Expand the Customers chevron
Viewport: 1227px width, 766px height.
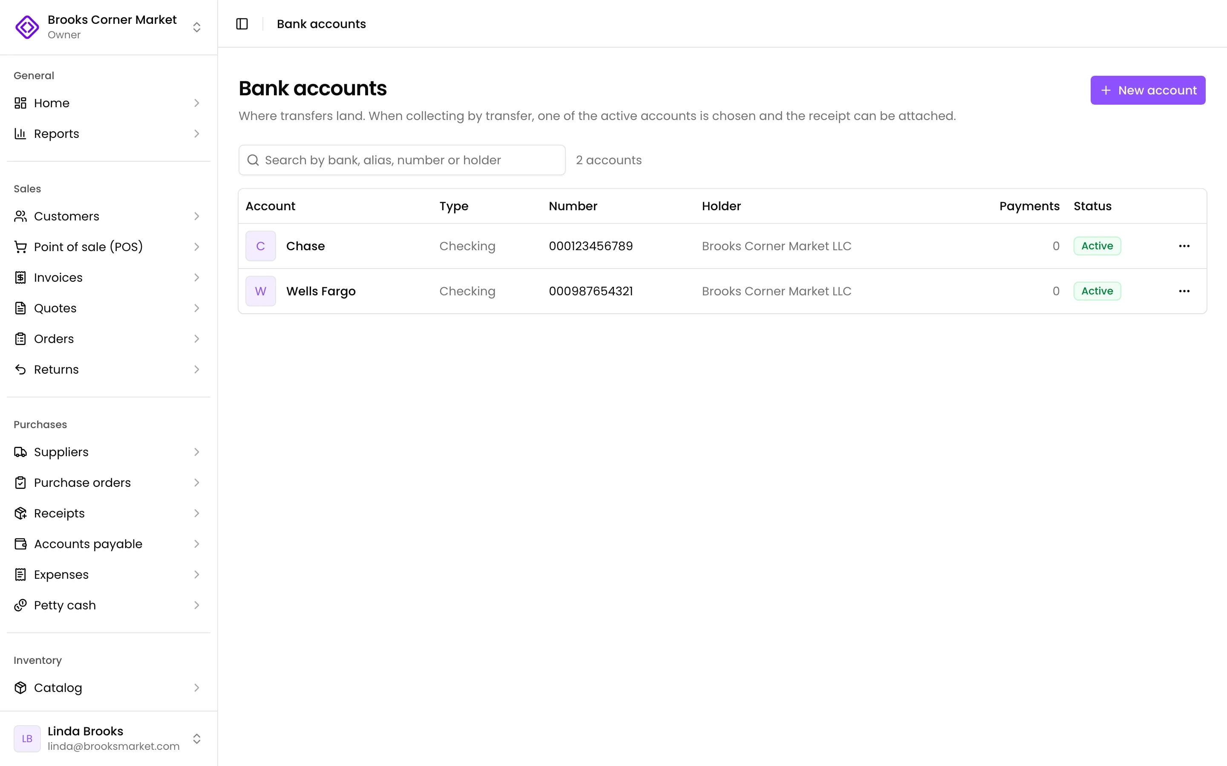pyautogui.click(x=197, y=216)
